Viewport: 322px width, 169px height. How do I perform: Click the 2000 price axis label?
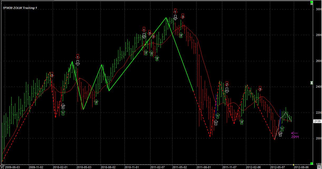[x=318, y=138]
